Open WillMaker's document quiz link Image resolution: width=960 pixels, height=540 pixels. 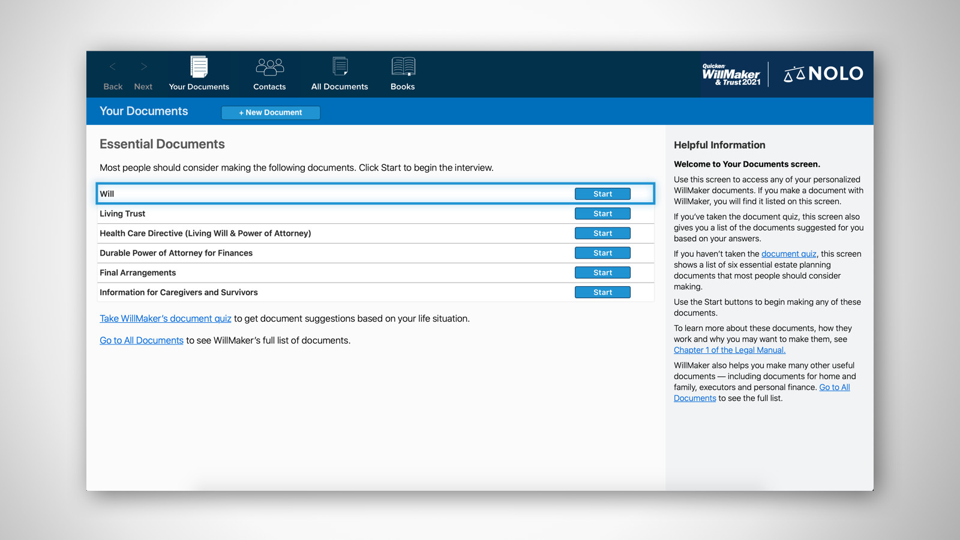click(x=166, y=319)
